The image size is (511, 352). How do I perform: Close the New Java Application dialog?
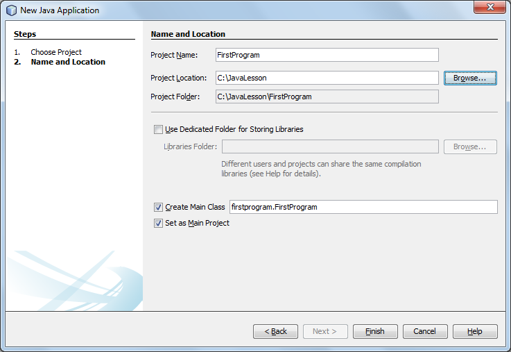click(490, 7)
